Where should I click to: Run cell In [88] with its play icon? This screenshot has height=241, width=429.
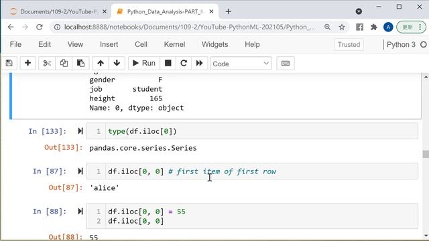point(80,212)
